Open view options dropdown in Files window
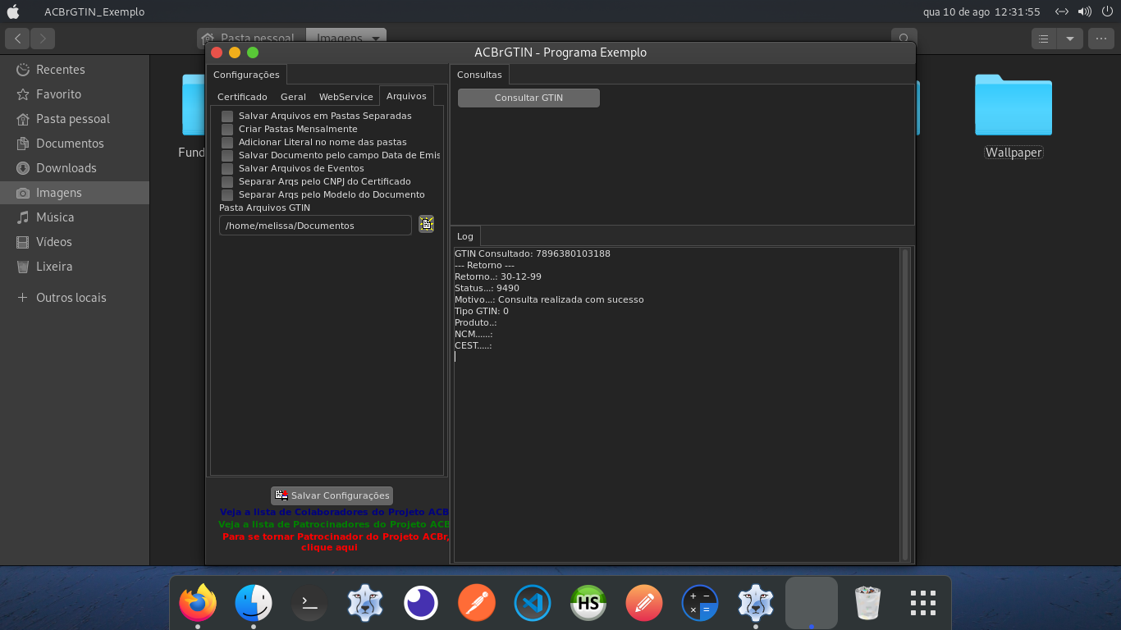The height and width of the screenshot is (630, 1121). [1069, 39]
